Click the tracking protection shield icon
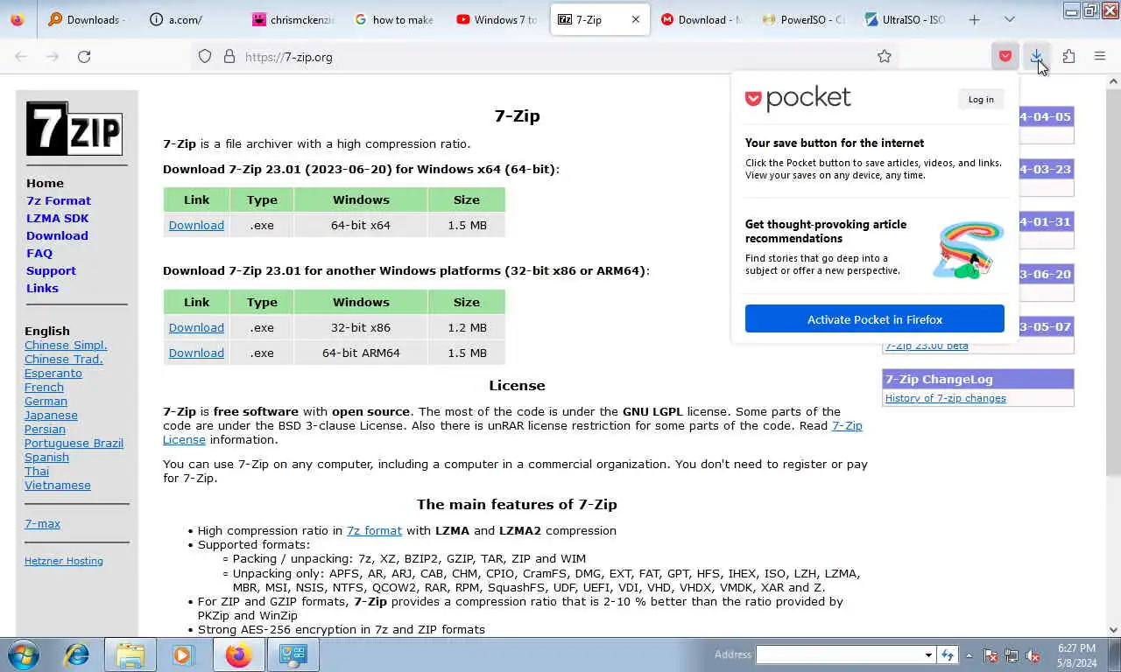Viewport: 1121px width, 672px height. coord(205,56)
